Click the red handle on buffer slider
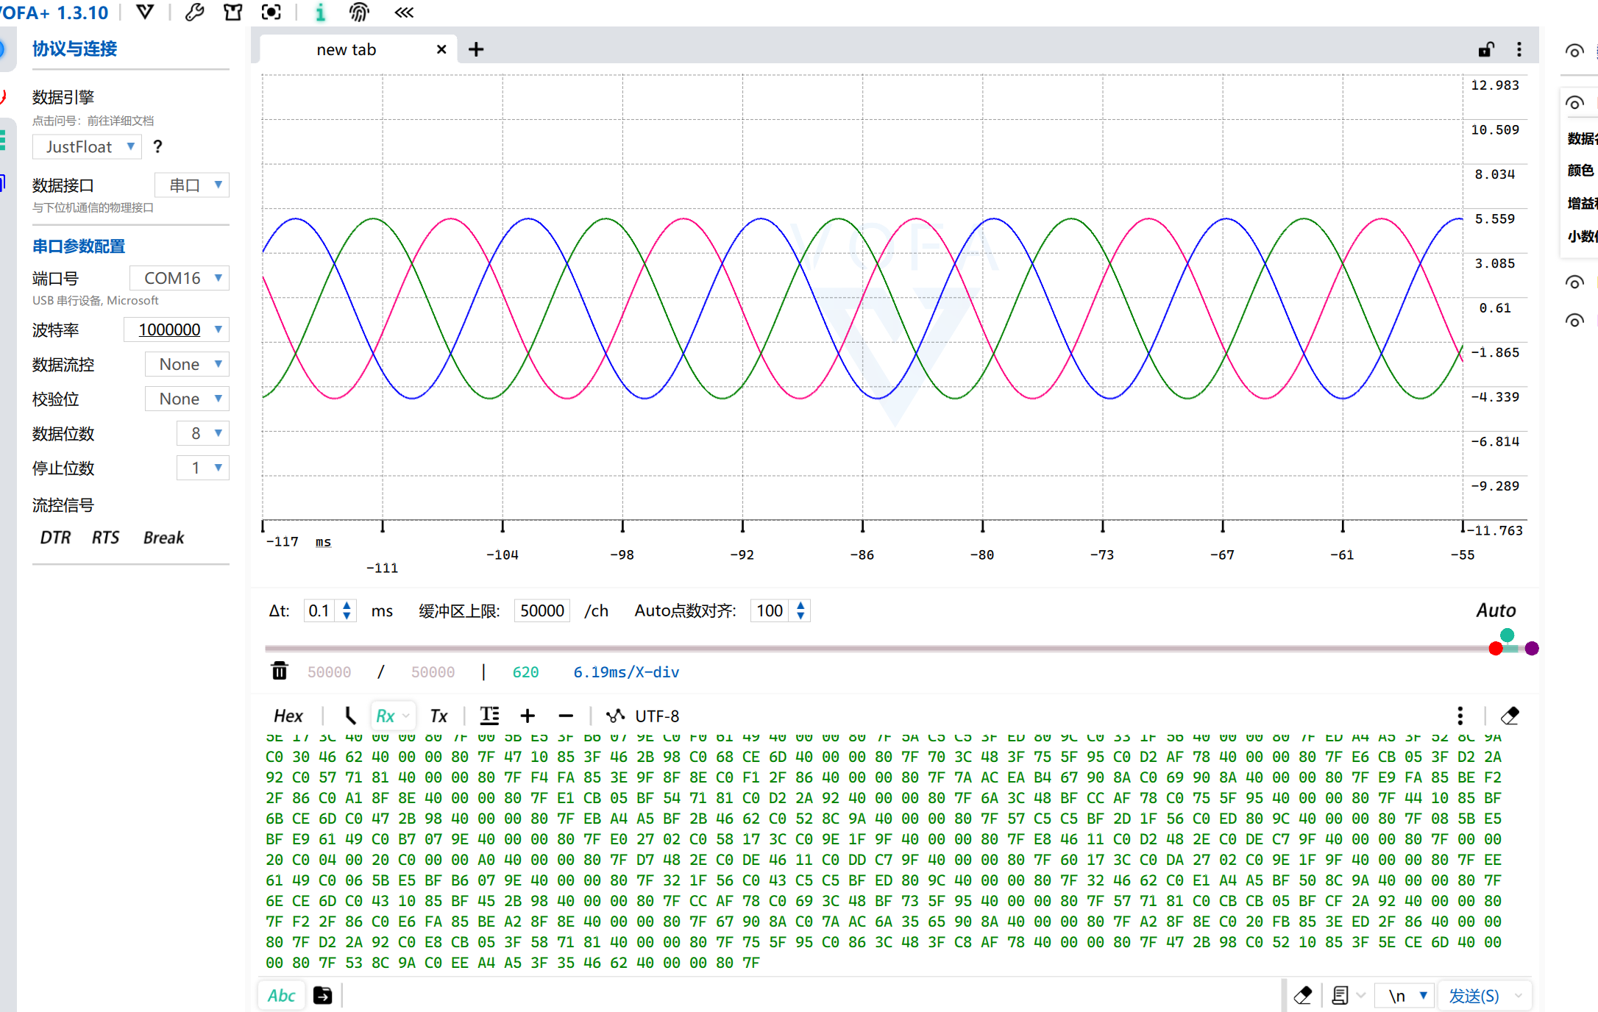This screenshot has width=1598, height=1012. pos(1495,649)
